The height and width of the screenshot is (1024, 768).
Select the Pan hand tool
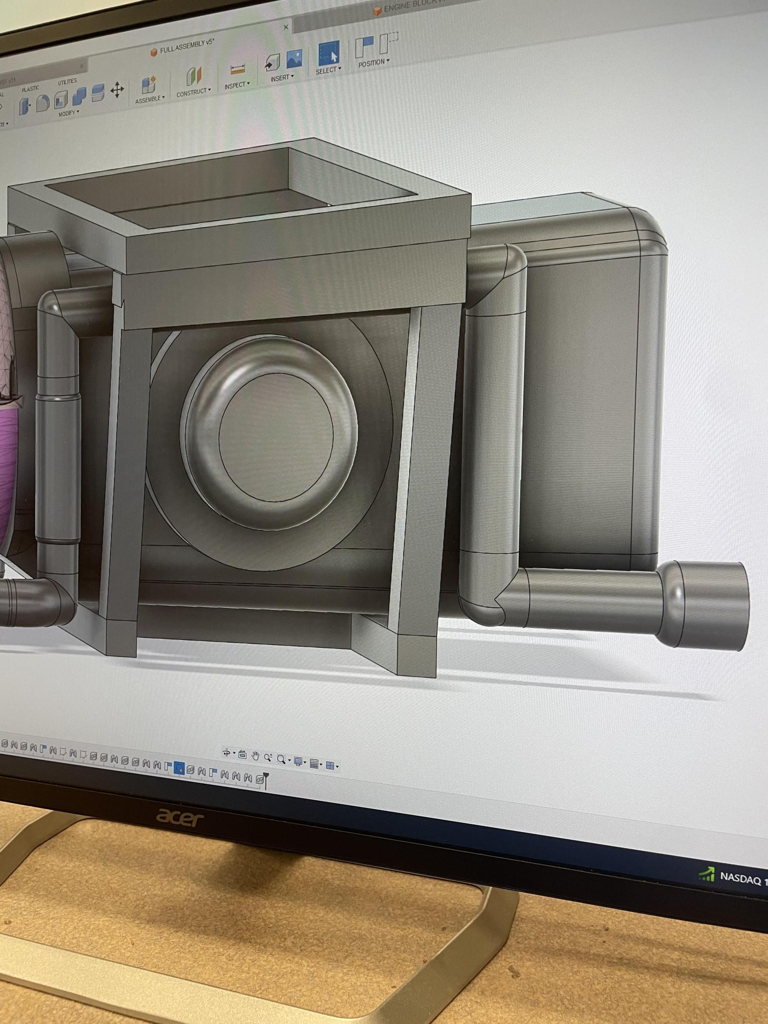(256, 756)
